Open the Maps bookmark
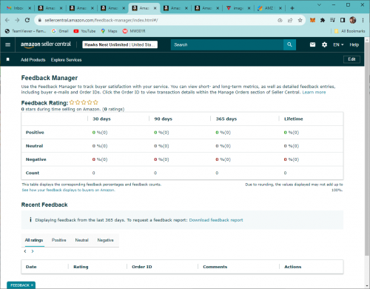Viewport: 370px width, 289px height. click(109, 31)
